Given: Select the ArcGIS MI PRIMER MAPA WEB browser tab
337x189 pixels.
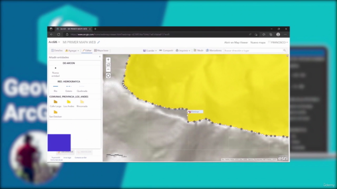Looking at the screenshot, I should [x=73, y=29].
